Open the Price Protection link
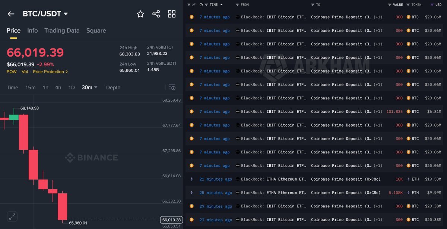 click(50, 72)
